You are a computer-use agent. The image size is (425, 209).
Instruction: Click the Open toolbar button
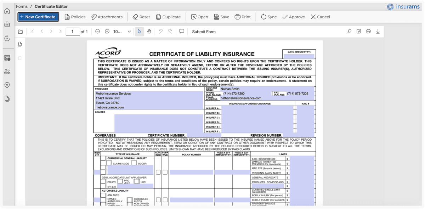(x=199, y=17)
